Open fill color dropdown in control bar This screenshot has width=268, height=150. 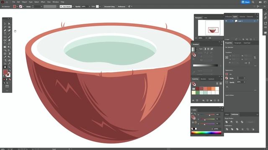point(17,7)
